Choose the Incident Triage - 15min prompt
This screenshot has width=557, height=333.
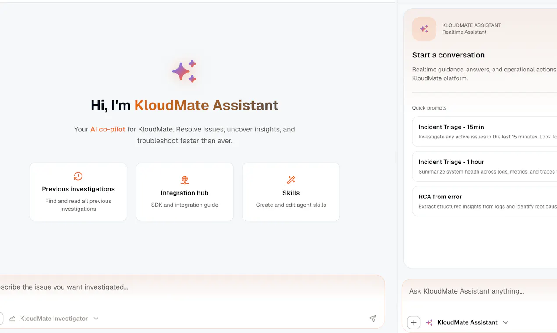[x=485, y=131]
